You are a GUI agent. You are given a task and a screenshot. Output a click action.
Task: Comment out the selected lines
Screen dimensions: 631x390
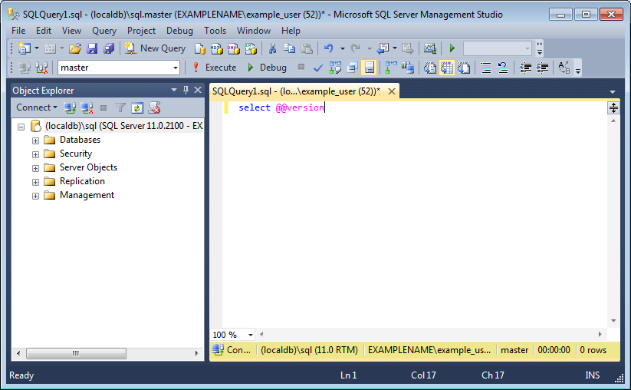click(x=486, y=68)
